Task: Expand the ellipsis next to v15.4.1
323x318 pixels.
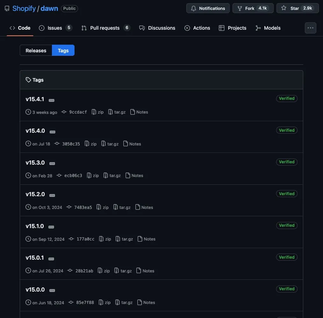Action: coord(52,100)
